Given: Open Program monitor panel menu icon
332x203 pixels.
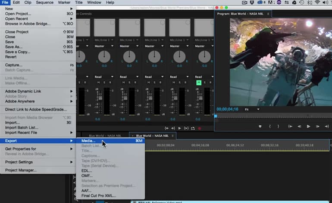Looking at the screenshot, I should [268, 14].
